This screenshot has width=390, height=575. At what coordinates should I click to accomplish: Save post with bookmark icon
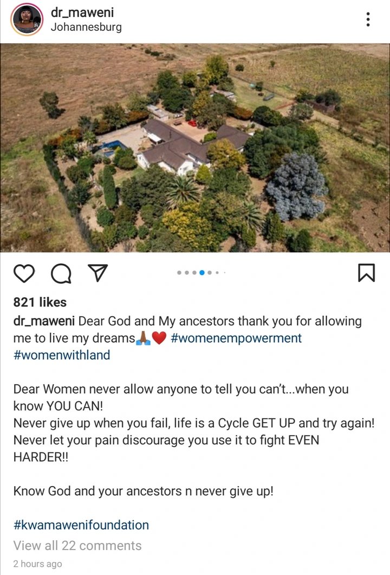pos(366,273)
